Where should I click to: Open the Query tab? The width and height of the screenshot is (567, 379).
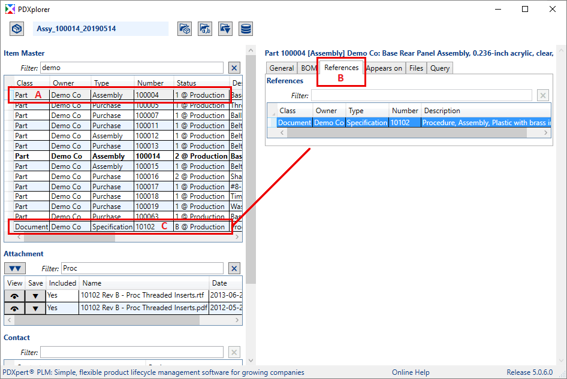[x=440, y=68]
